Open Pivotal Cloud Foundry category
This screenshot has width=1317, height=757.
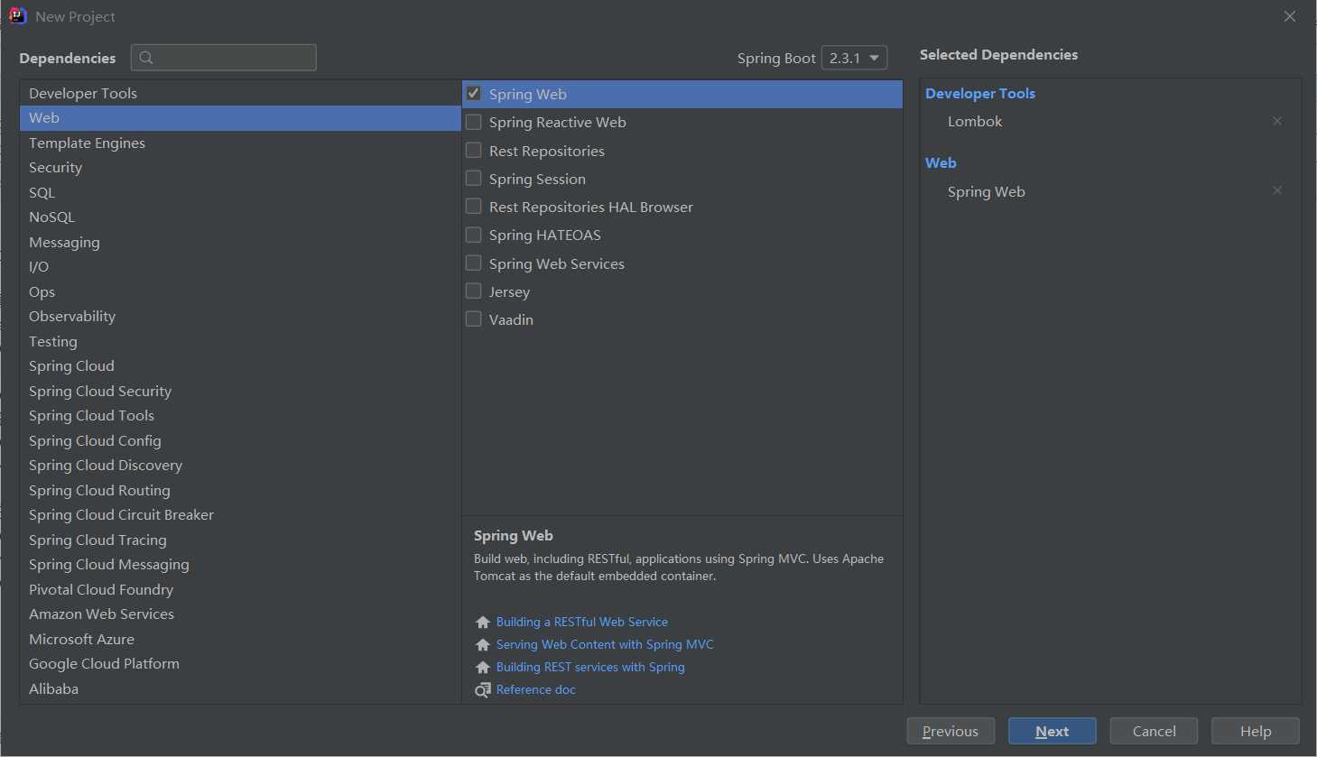point(240,589)
